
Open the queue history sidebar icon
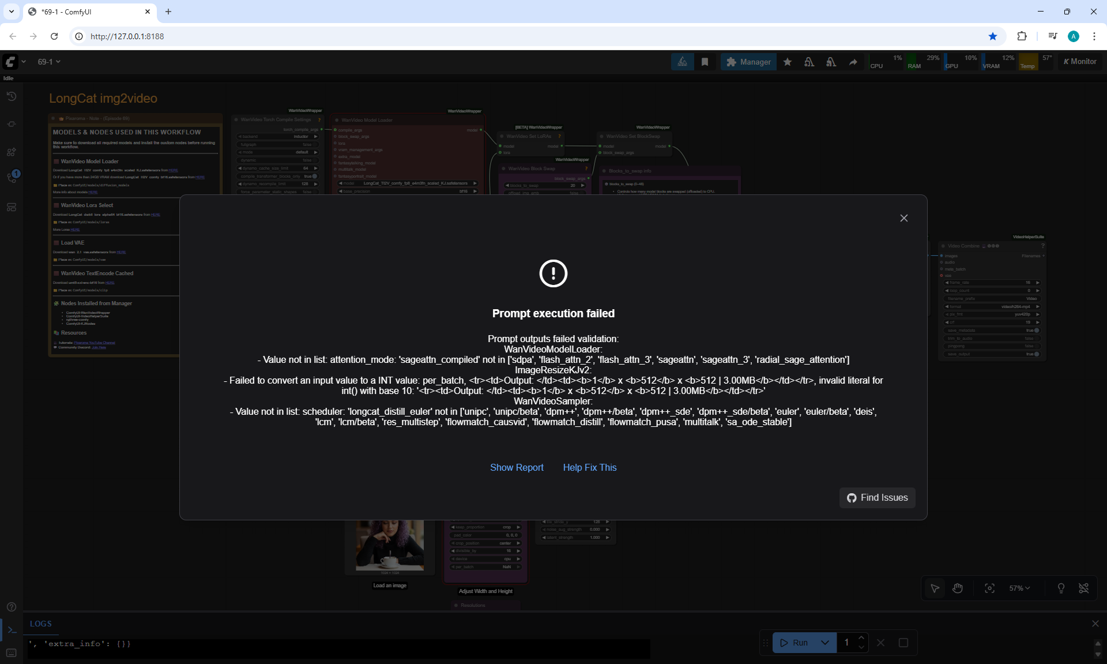pos(12,96)
